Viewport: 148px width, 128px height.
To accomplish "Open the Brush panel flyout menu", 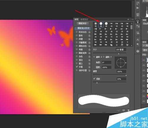I will pos(132,19).
